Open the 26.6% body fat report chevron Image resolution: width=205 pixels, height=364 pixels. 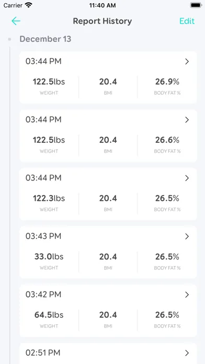tap(187, 120)
